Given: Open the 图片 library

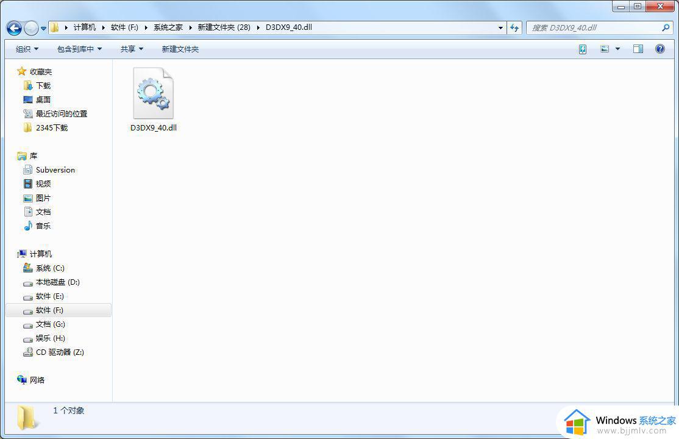Looking at the screenshot, I should (43, 198).
